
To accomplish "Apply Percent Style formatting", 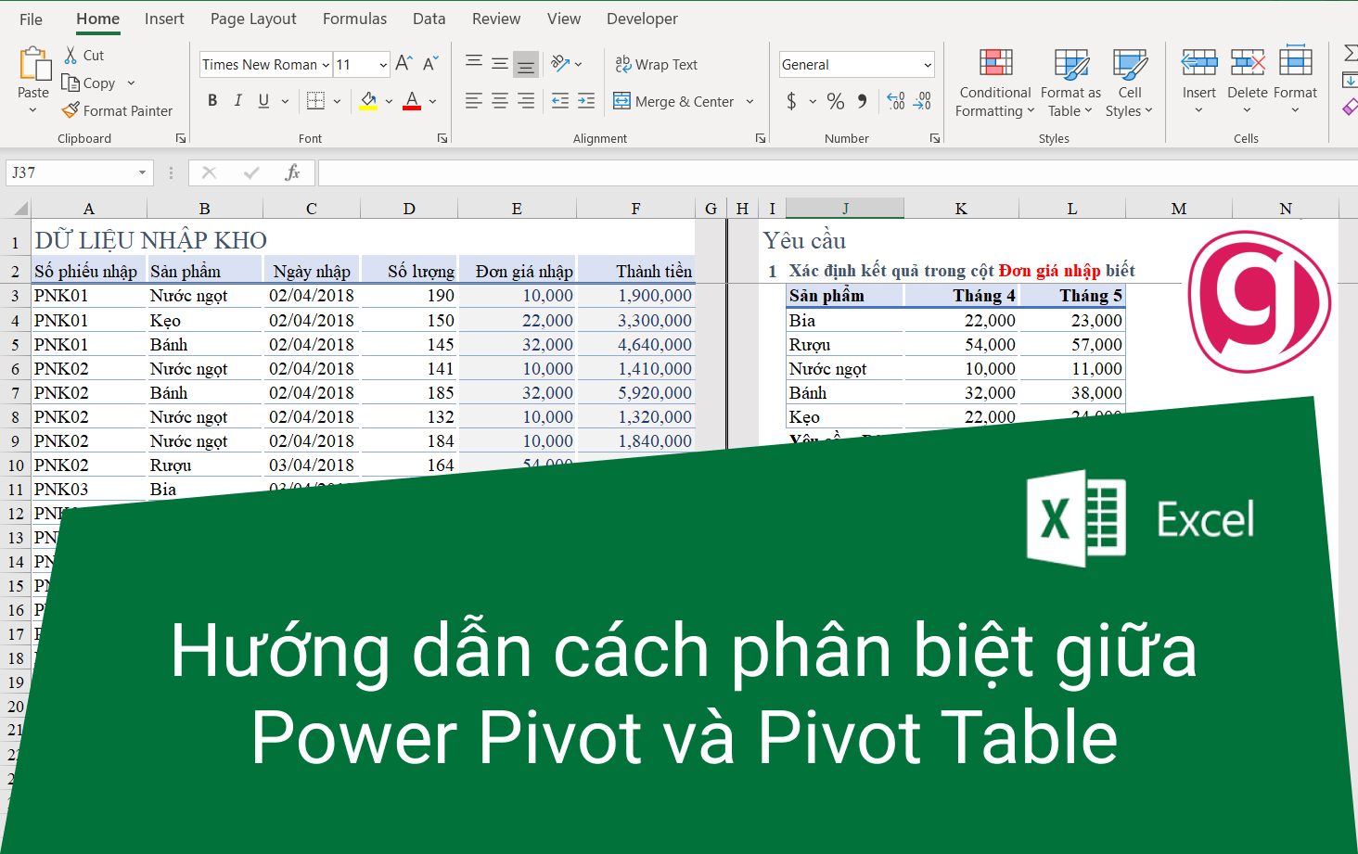I will [x=835, y=101].
